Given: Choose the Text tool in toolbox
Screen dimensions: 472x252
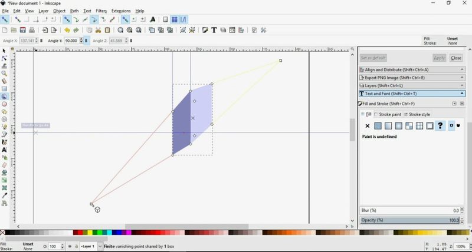Looking at the screenshot, I should tap(4, 150).
